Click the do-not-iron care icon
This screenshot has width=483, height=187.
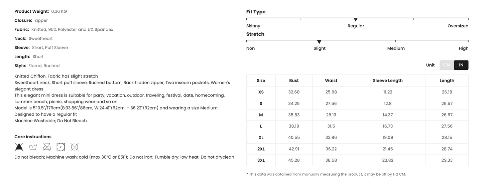47,147
